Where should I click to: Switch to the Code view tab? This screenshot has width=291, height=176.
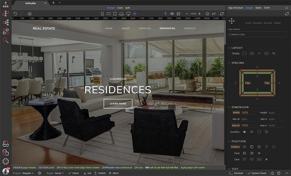[x=120, y=8]
